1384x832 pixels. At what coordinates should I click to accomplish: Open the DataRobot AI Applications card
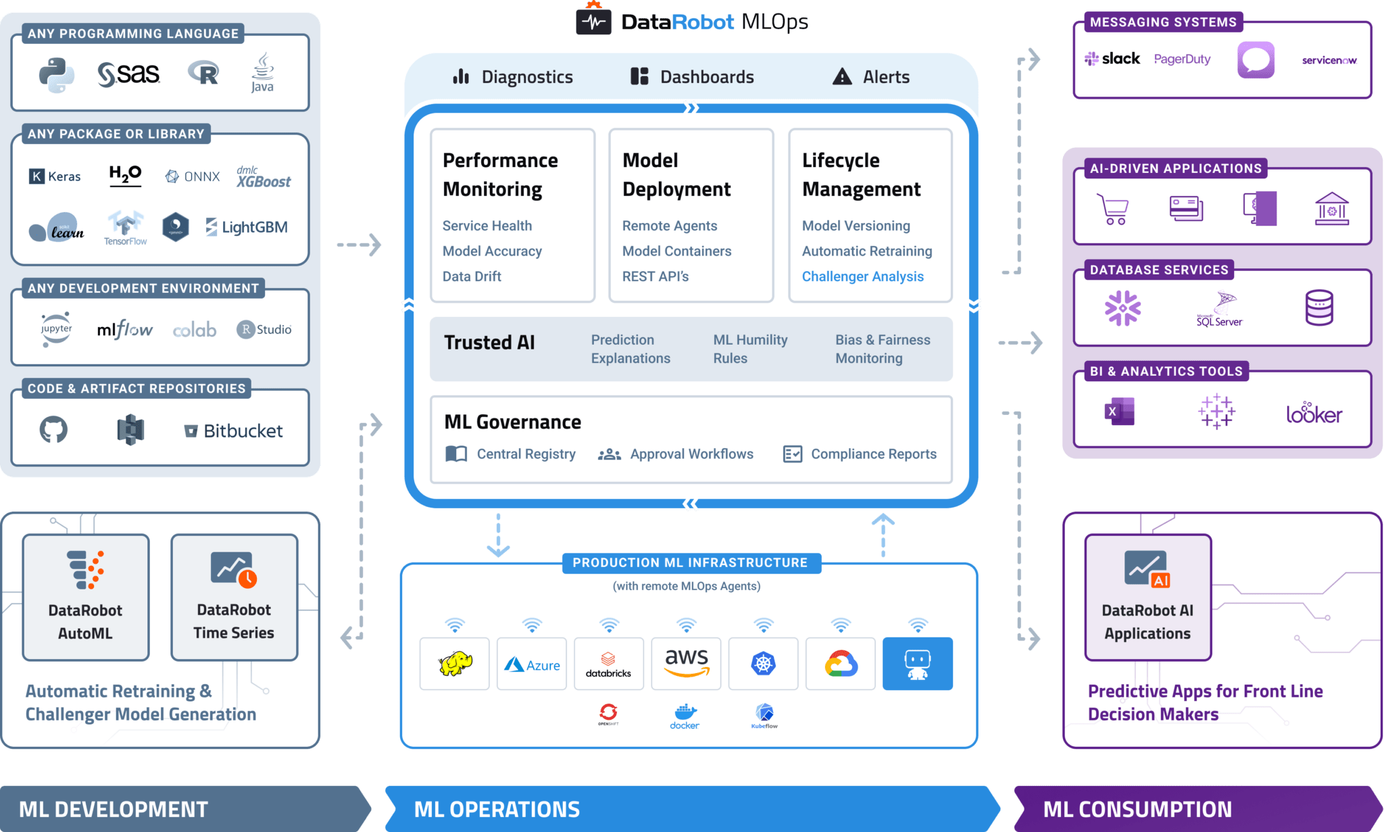[1148, 597]
